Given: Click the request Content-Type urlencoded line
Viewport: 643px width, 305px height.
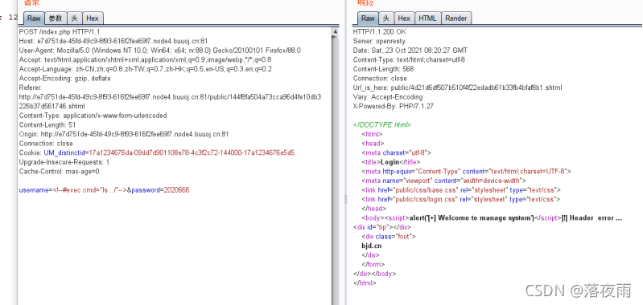Looking at the screenshot, I should (x=93, y=116).
